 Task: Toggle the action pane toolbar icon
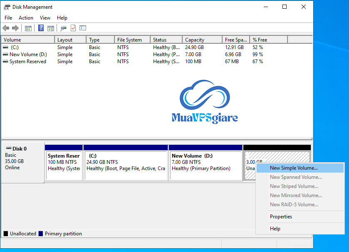click(x=51, y=28)
